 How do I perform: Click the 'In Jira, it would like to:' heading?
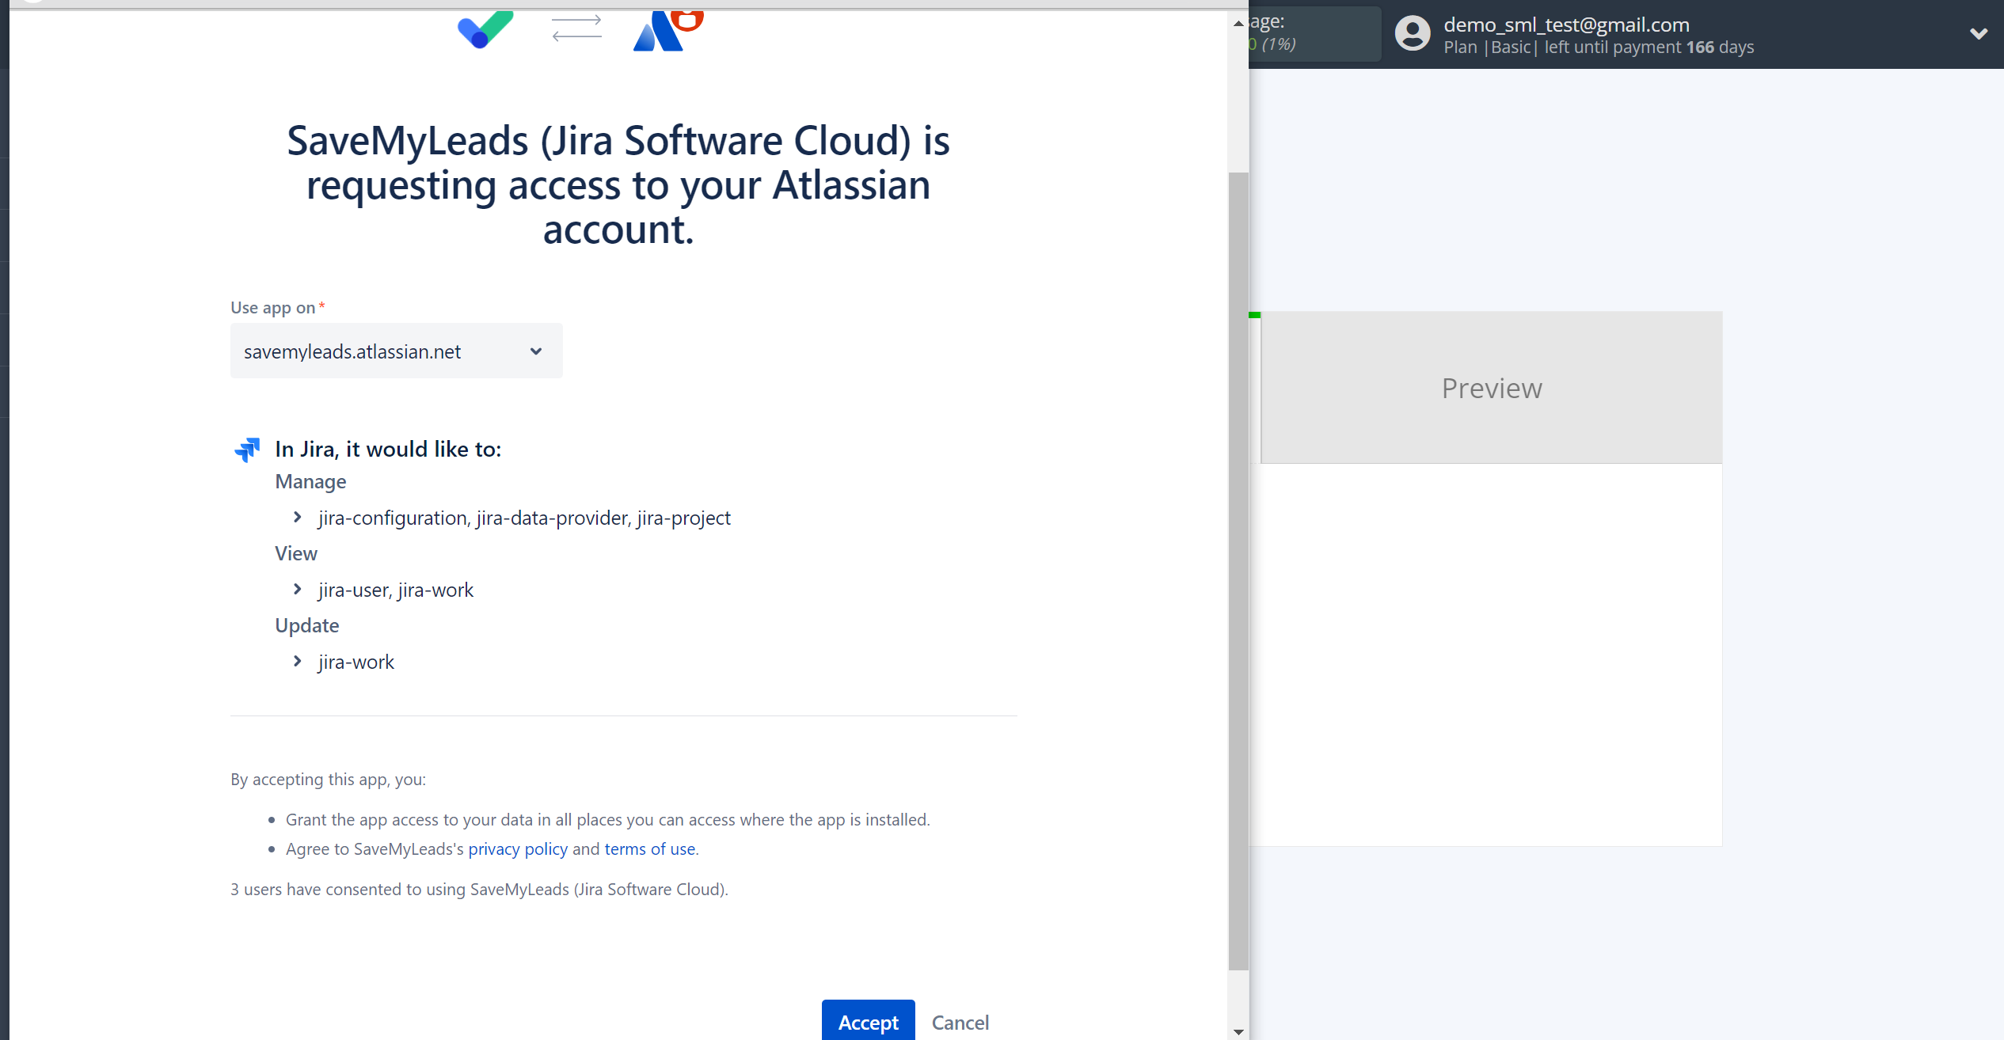(388, 449)
